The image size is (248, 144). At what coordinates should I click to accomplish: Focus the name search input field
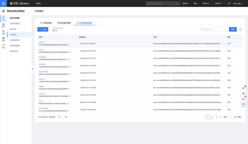215,29
